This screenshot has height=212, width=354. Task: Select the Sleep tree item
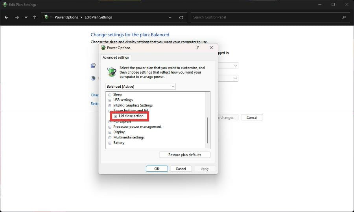point(117,95)
